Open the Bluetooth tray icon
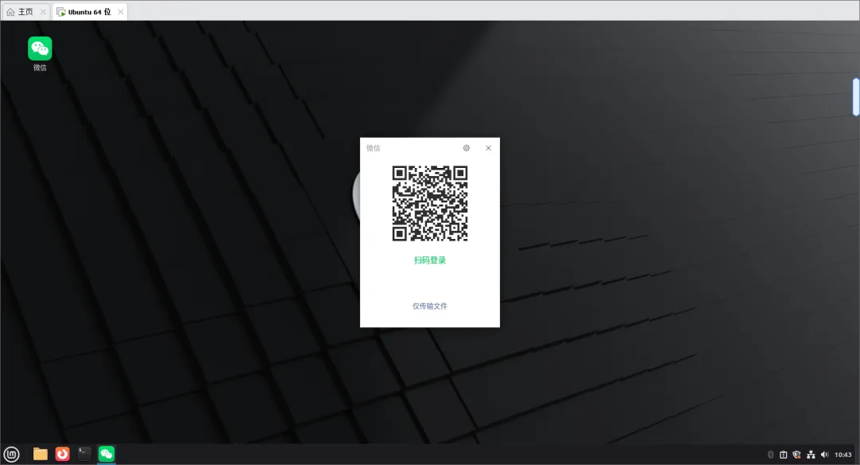 (771, 455)
